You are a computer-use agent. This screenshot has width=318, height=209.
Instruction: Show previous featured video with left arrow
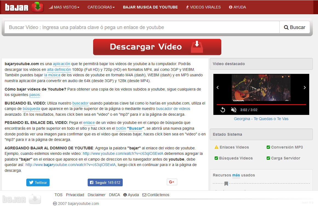(217, 88)
